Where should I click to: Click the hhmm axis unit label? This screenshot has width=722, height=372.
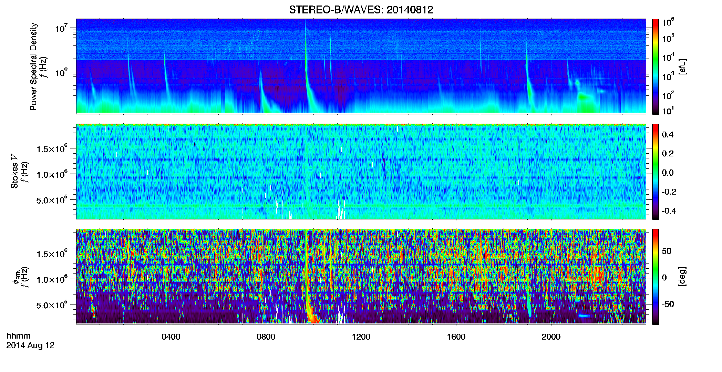pyautogui.click(x=19, y=336)
